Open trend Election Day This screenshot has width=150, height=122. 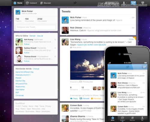click(x=20, y=81)
